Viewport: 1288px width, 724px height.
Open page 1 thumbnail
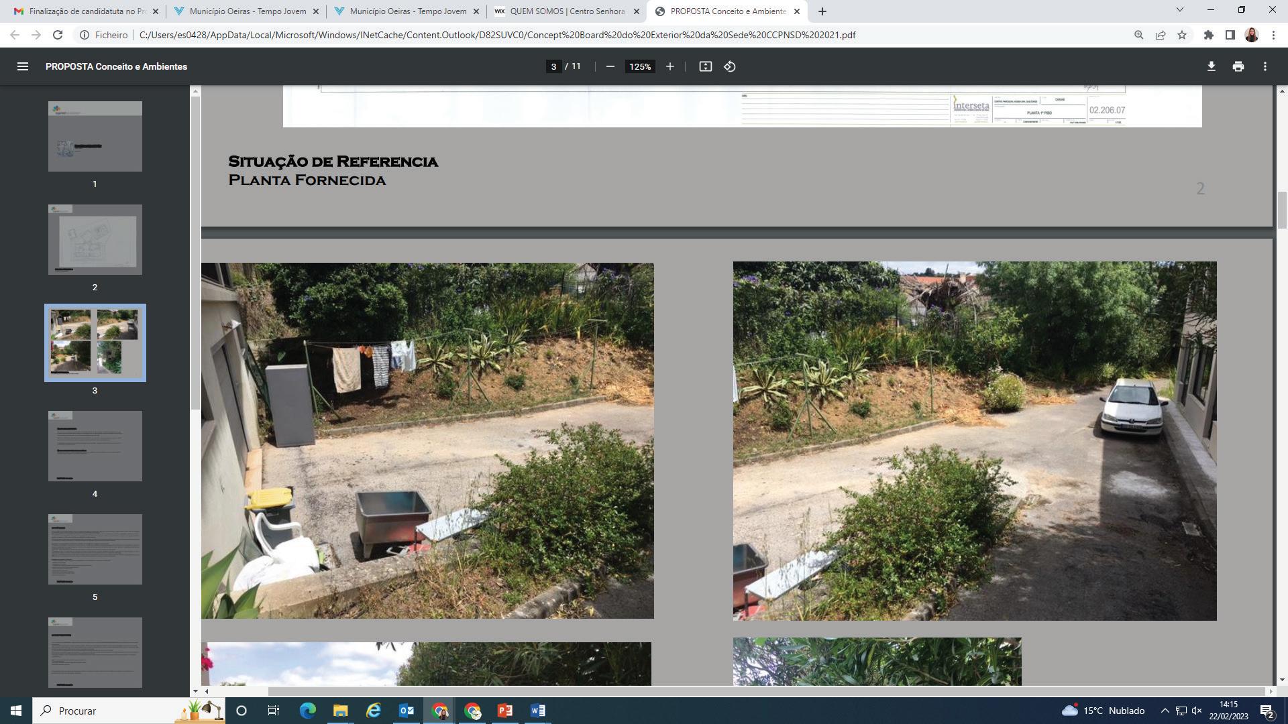click(x=95, y=136)
